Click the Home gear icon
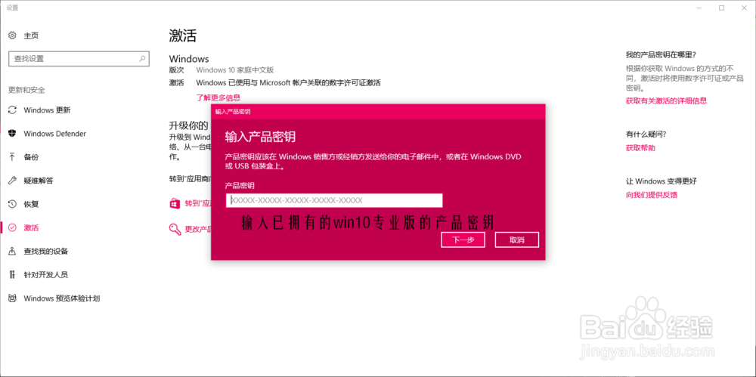 [x=13, y=36]
